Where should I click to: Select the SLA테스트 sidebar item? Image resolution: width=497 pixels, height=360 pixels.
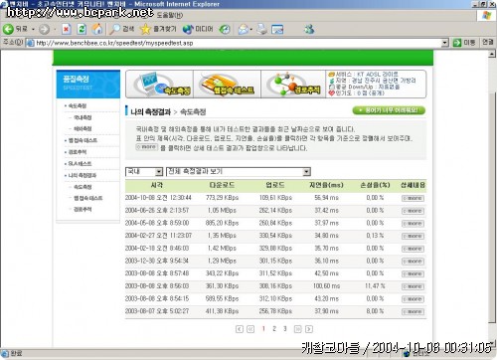click(80, 164)
